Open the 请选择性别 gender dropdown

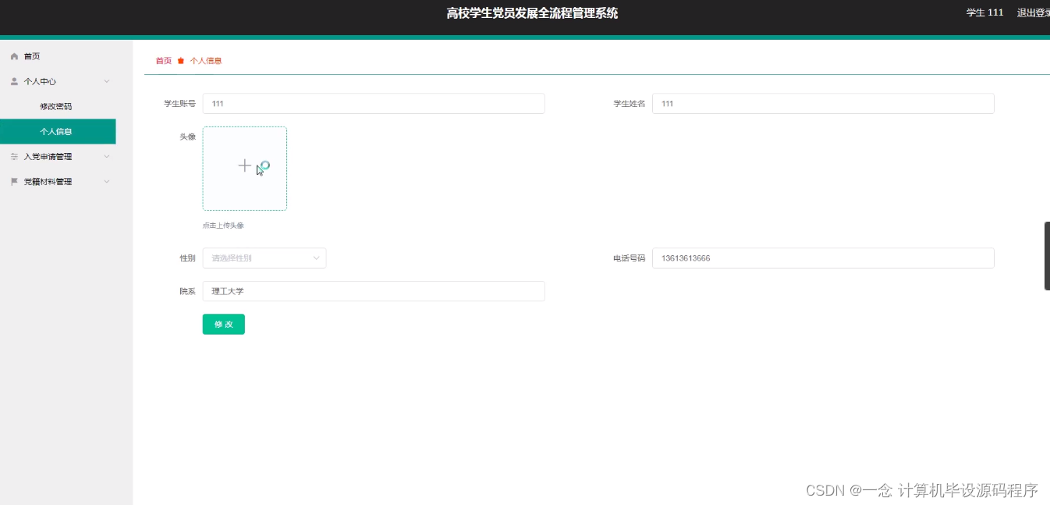click(264, 258)
